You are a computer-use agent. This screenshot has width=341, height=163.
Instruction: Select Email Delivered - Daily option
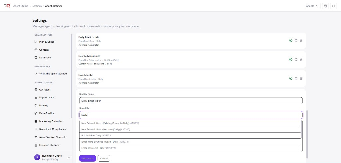coord(190,148)
